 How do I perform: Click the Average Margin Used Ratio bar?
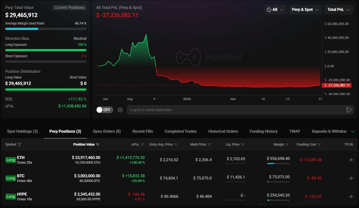click(46, 29)
